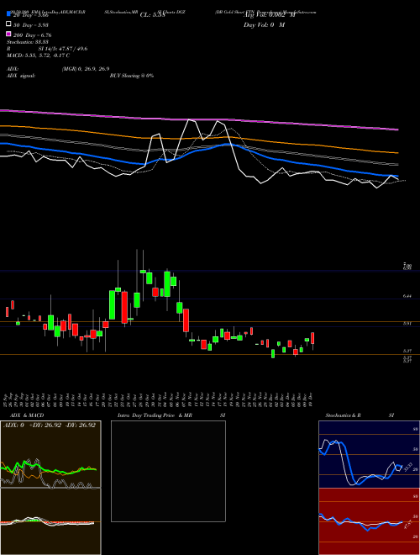Click the 'Stochastics & R' panel title
Screen dimensions: 420x555
click(x=344, y=415)
